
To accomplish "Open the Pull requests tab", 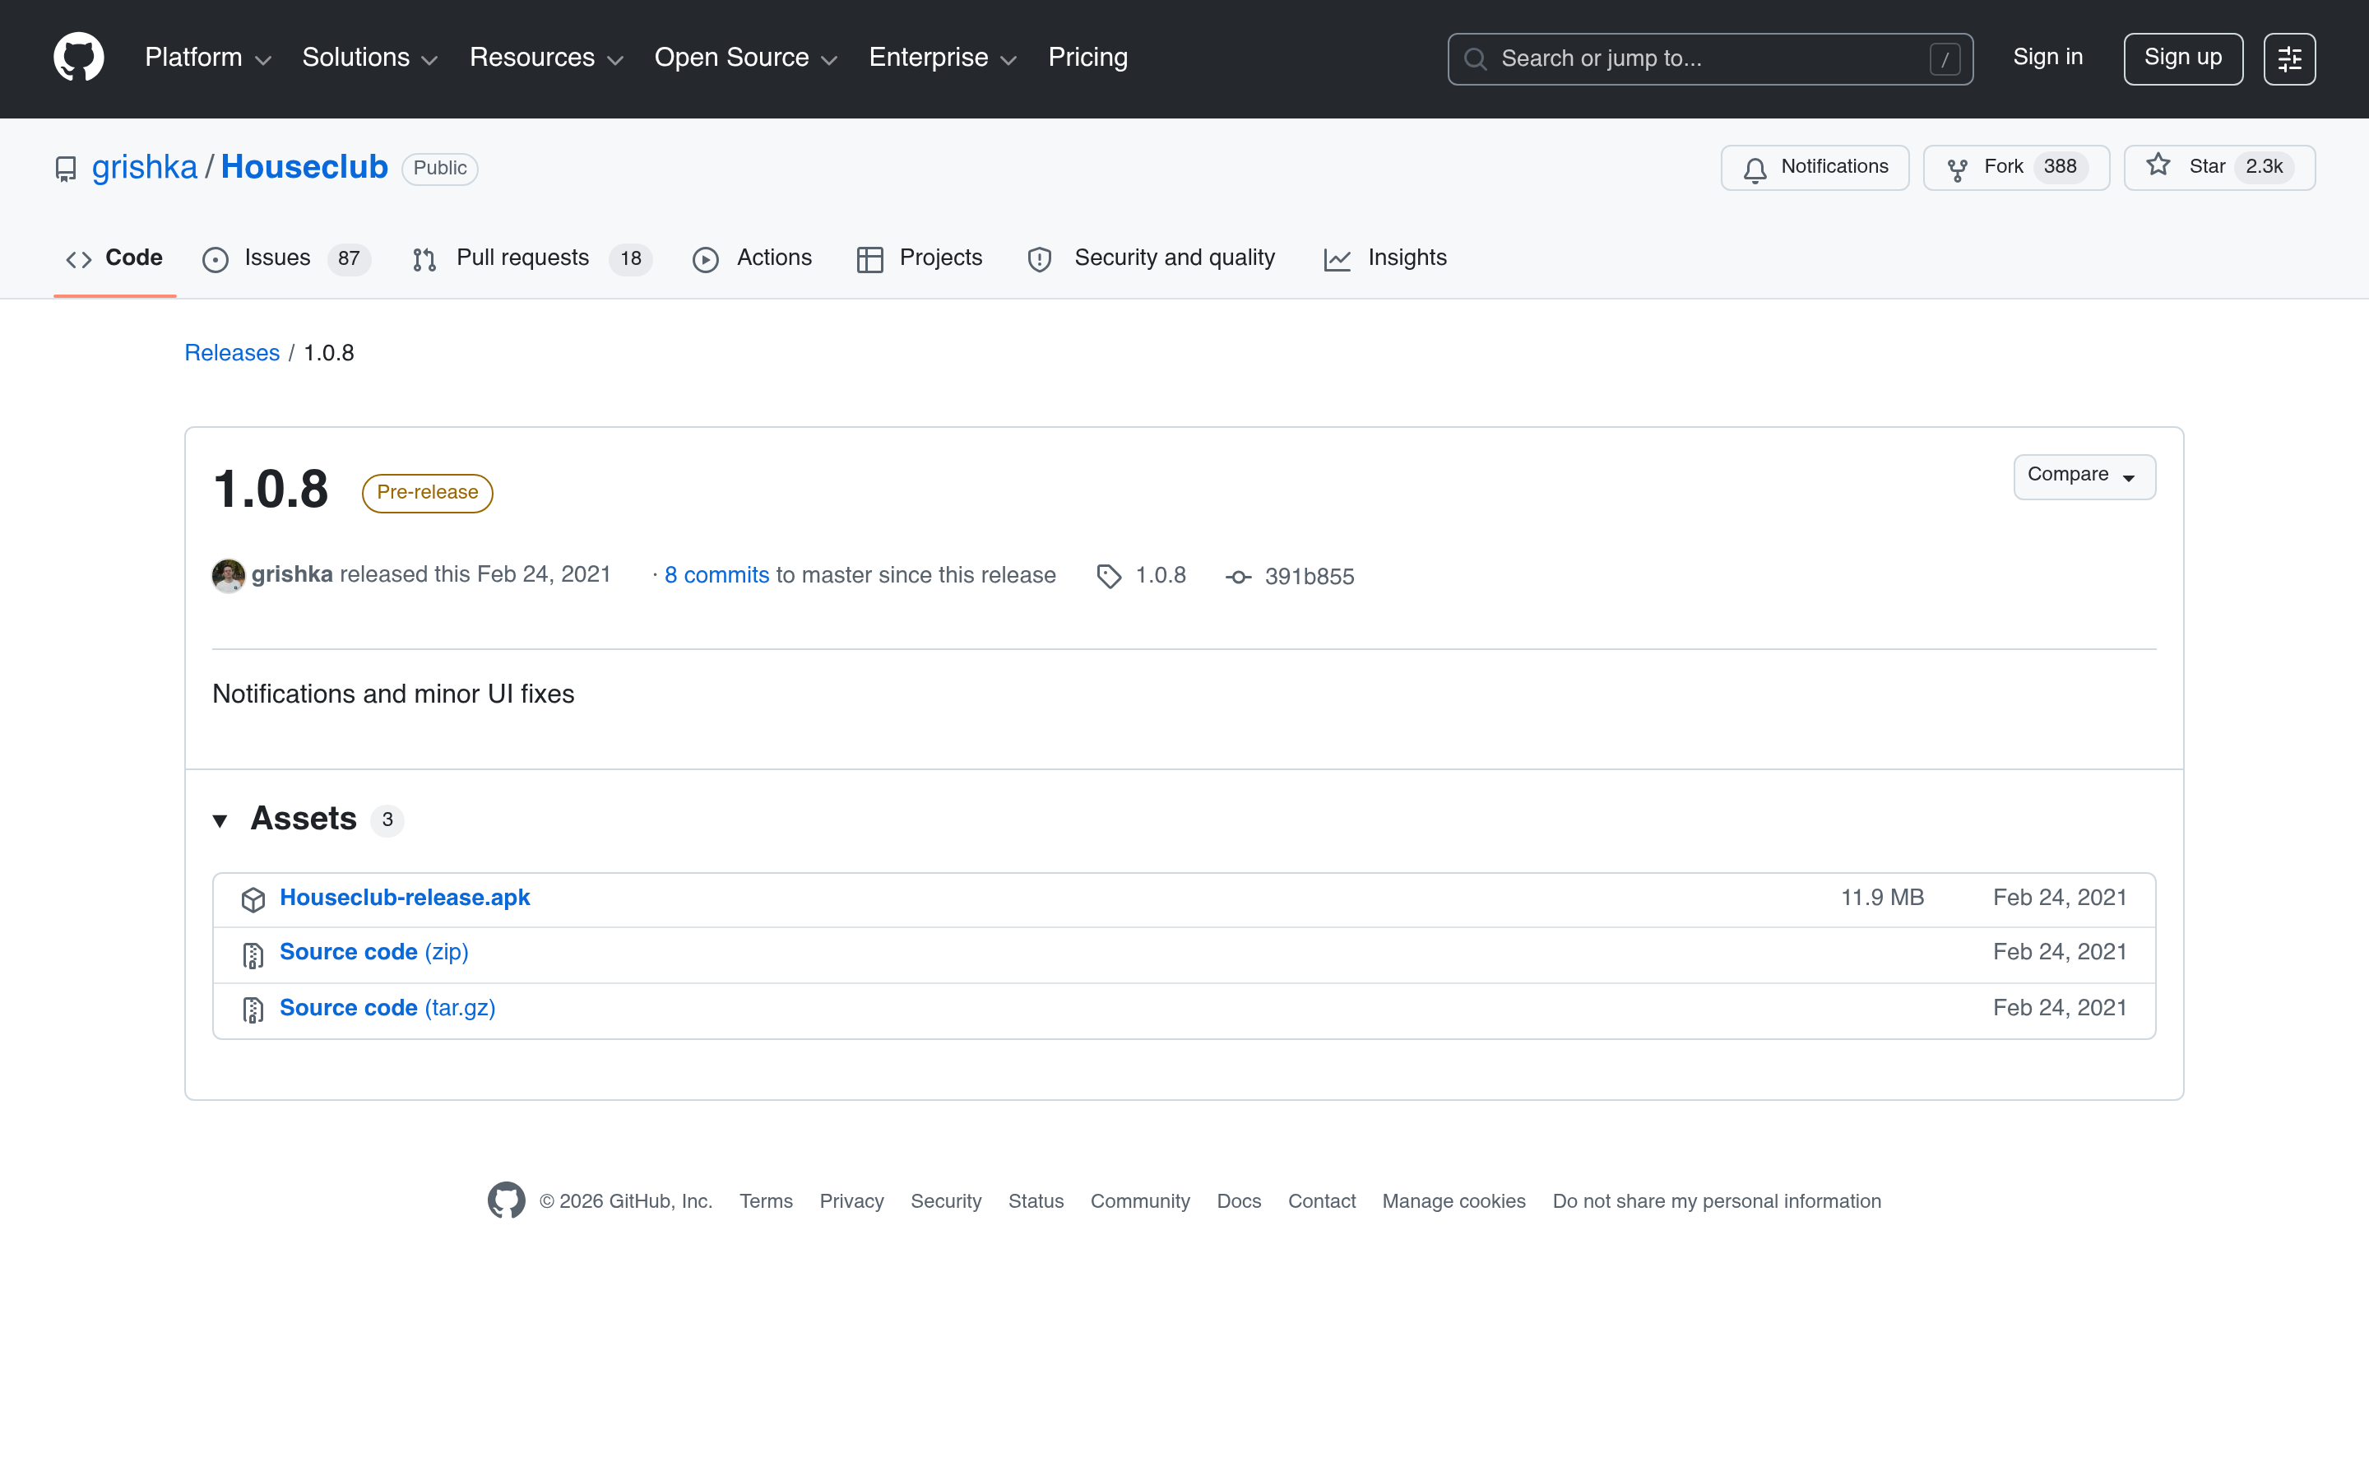I will pyautogui.click(x=531, y=258).
